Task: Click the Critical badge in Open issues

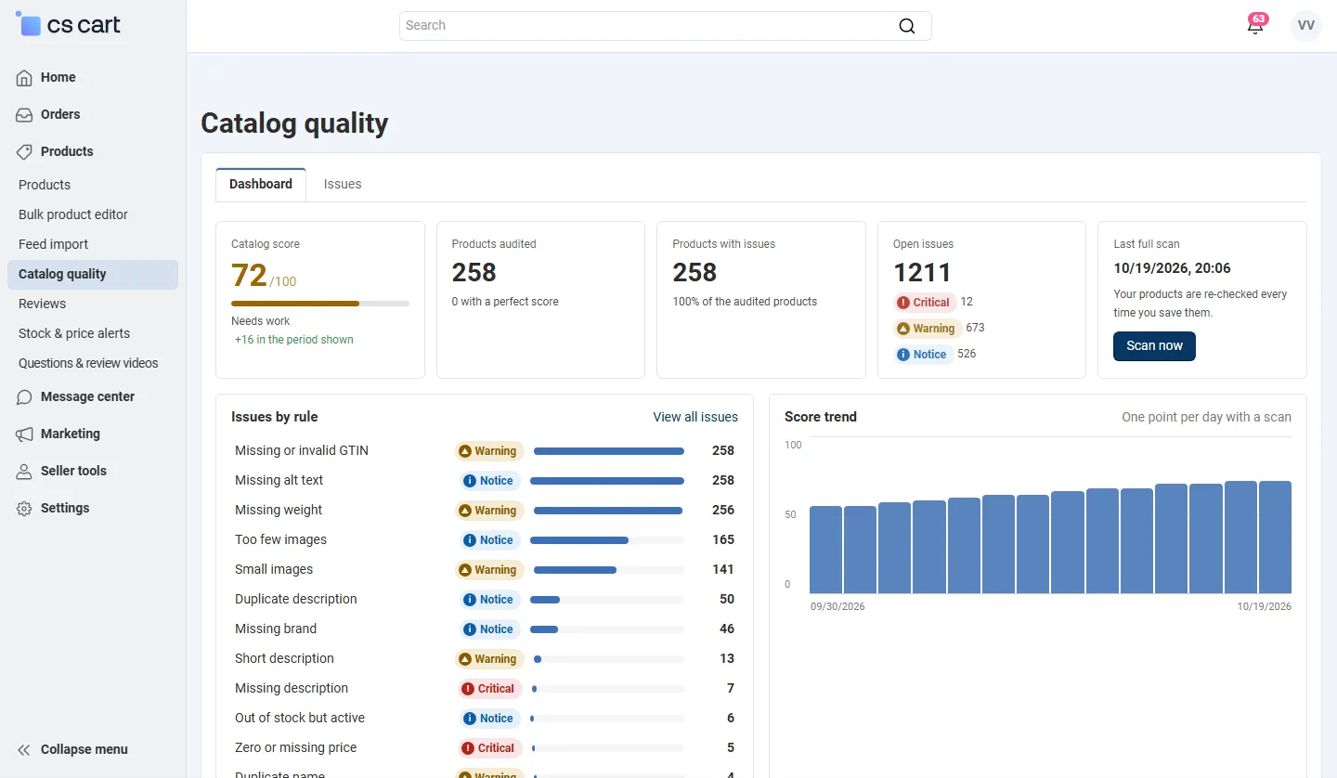Action: tap(924, 302)
